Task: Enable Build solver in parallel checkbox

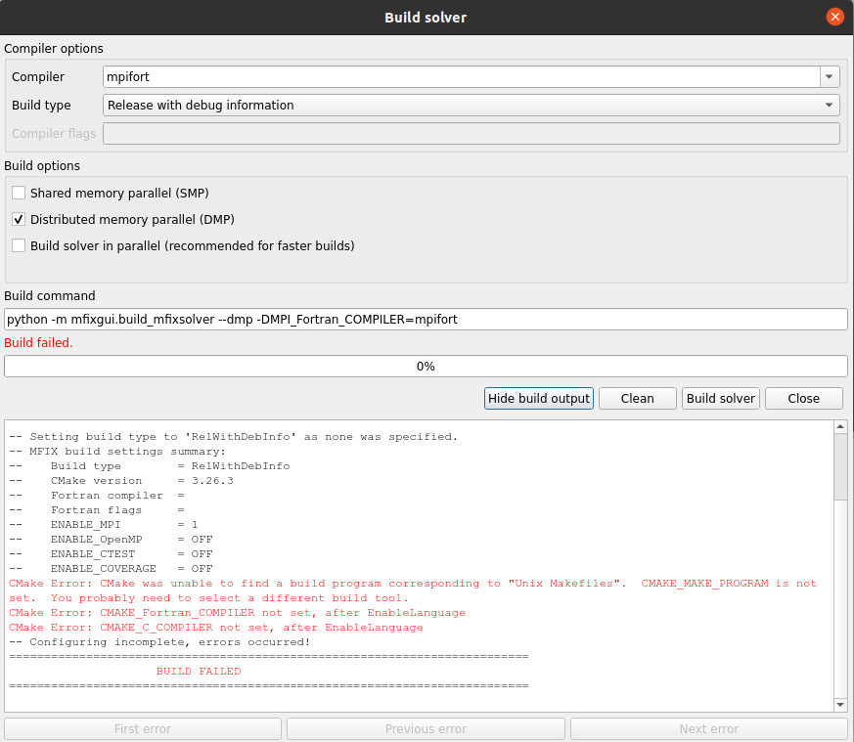Action: (x=19, y=245)
